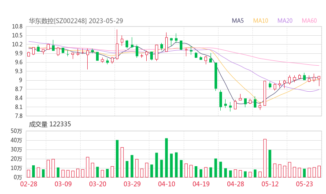Click the 8.1 price axis label
326x194 pixels.
pyautogui.click(x=19, y=107)
